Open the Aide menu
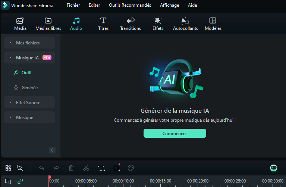Viewport: 286px width, 187px height. click(x=192, y=5)
